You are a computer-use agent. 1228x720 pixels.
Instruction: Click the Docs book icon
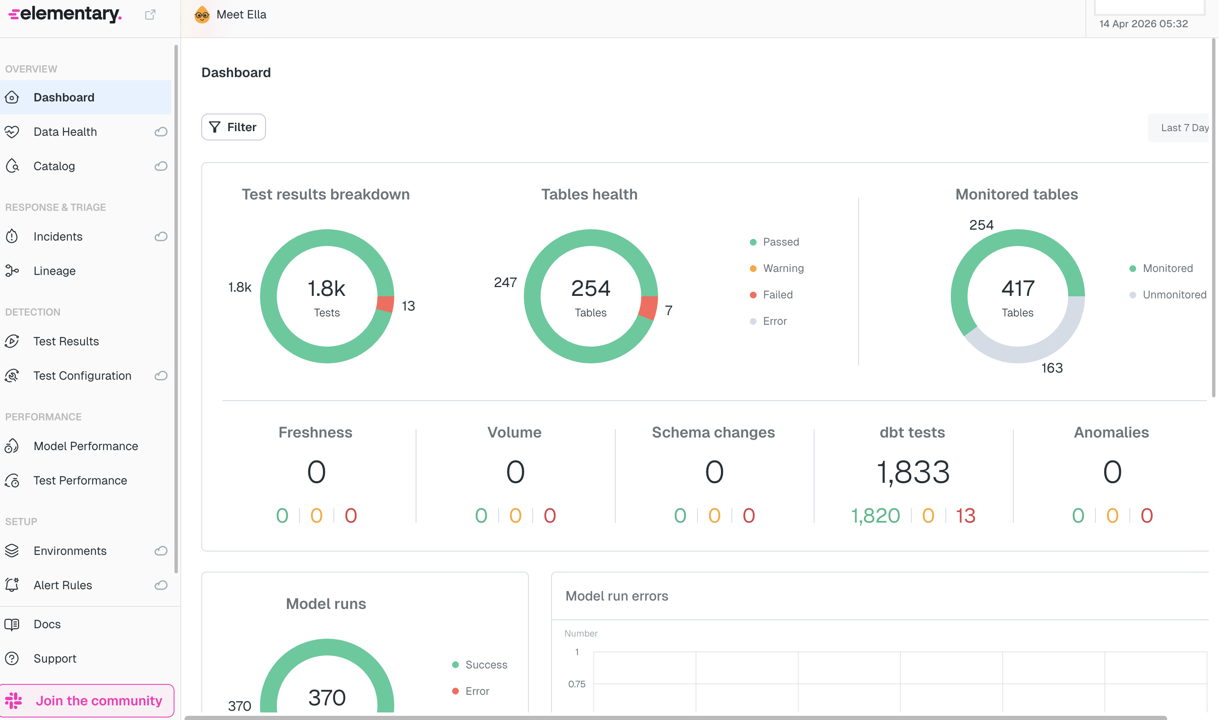tap(12, 624)
